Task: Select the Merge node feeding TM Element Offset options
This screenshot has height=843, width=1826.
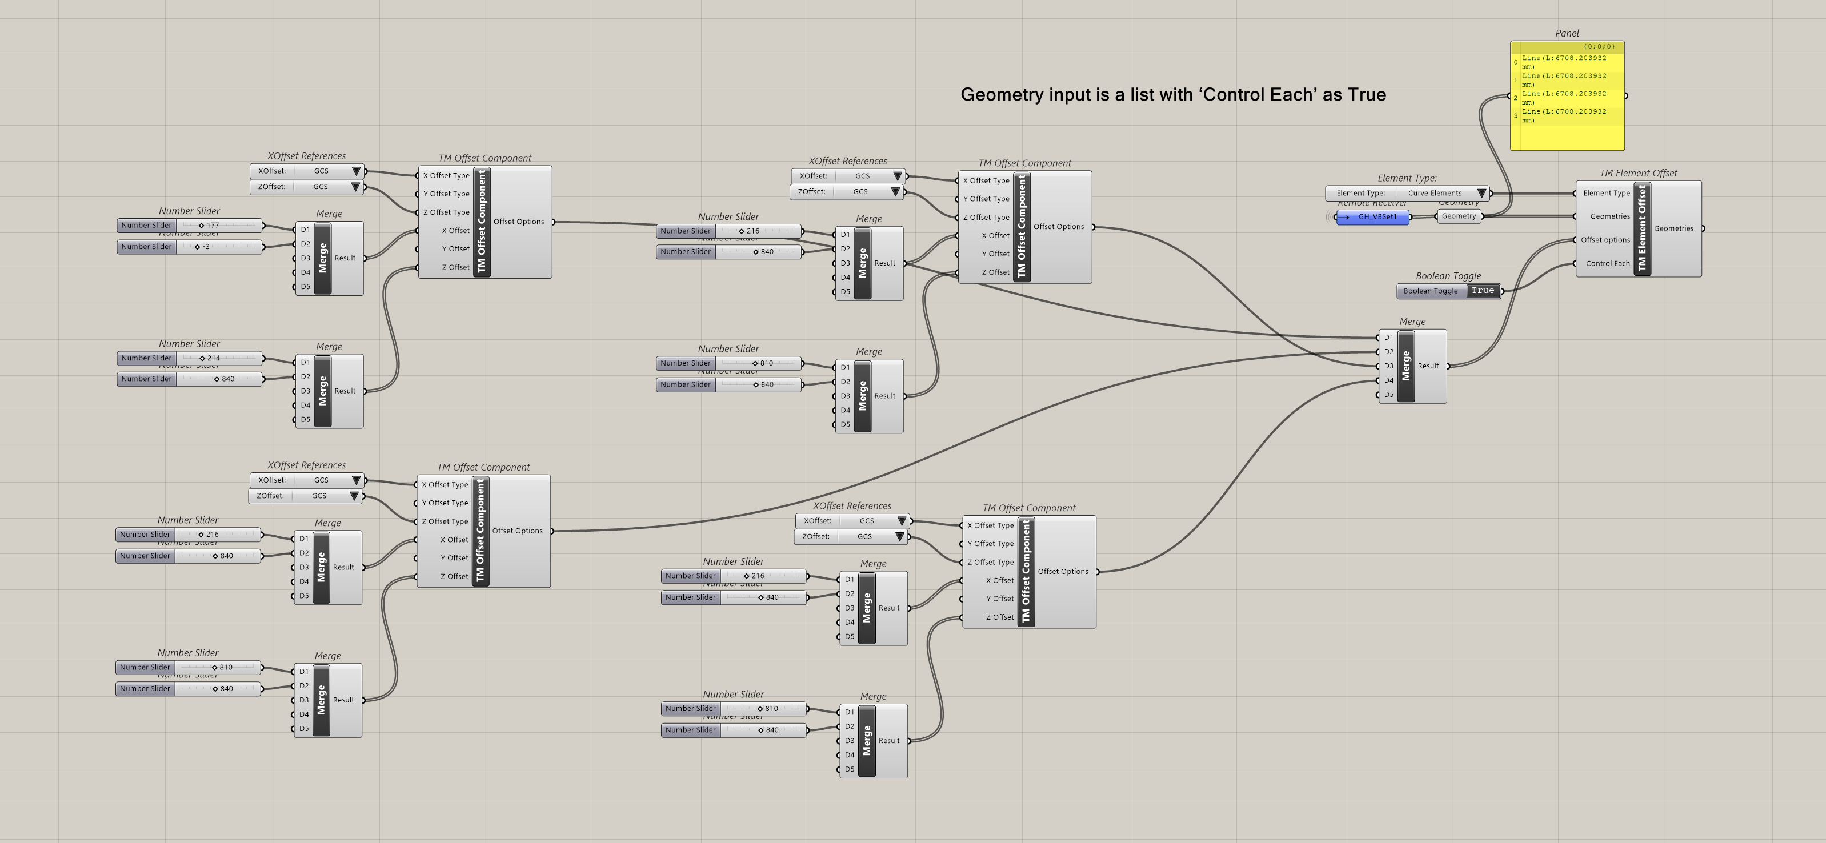Action: click(x=1405, y=366)
